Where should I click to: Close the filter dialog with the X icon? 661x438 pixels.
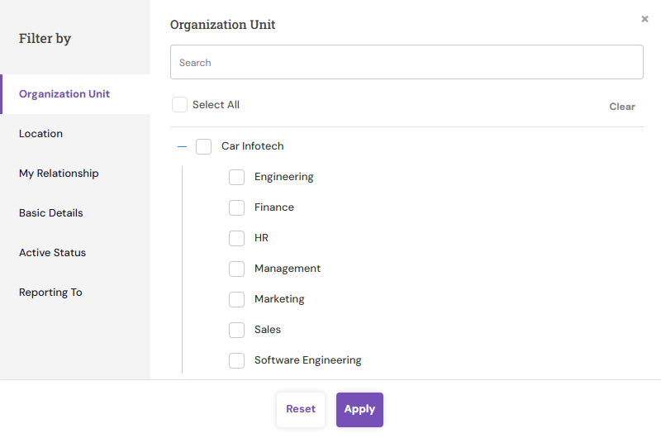[x=644, y=19]
